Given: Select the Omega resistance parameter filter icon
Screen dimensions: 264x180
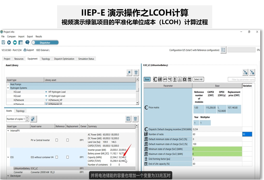Looking at the screenshot, I should (x=185, y=79).
